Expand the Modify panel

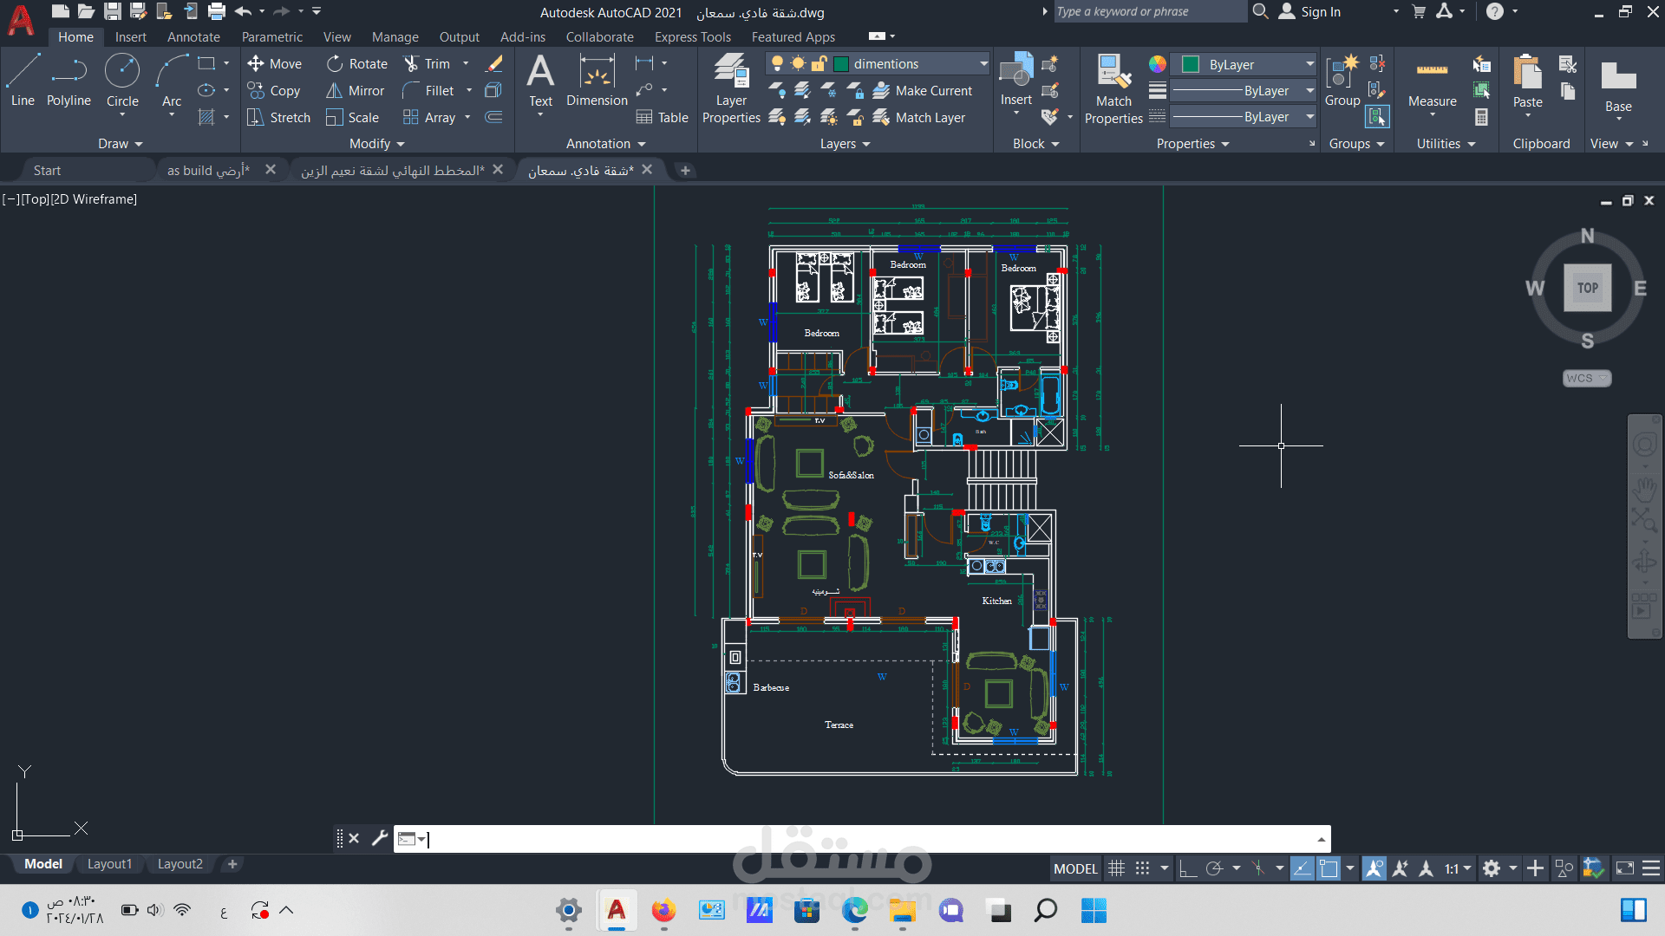pos(377,144)
